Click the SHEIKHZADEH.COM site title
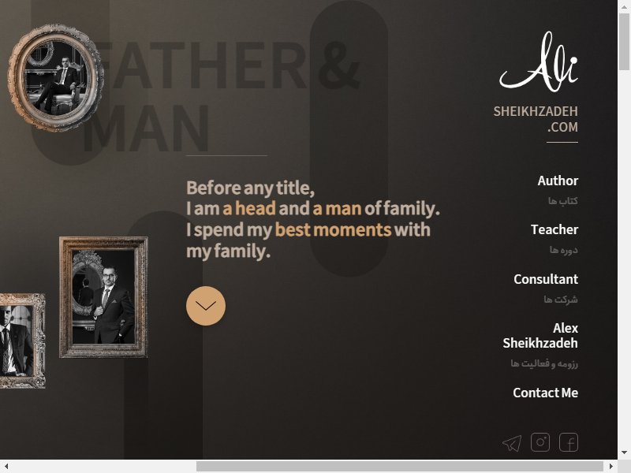The width and height of the screenshot is (631, 473). click(536, 119)
